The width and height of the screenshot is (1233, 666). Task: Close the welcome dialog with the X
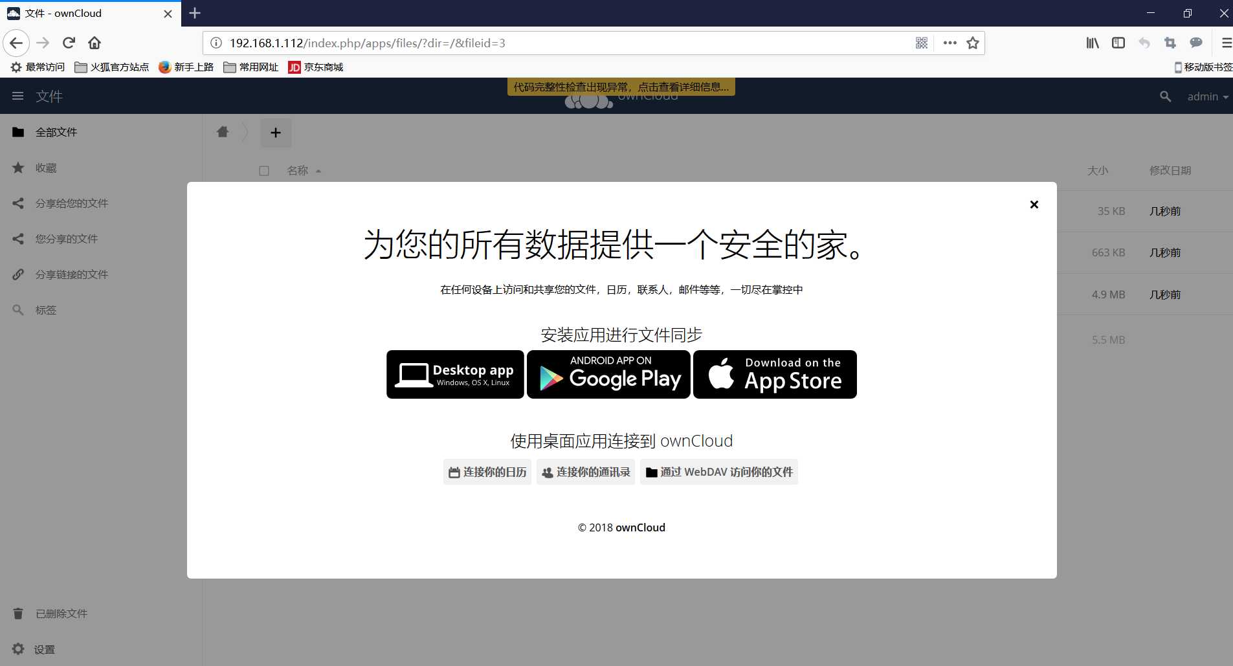pyautogui.click(x=1034, y=205)
